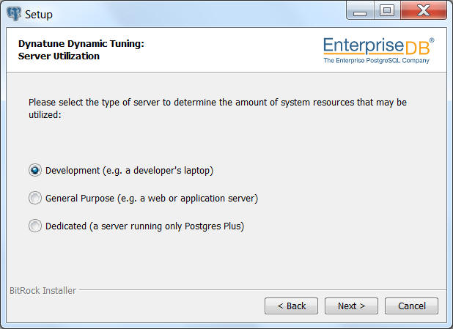Cancel the installation
This screenshot has height=329, width=453.
411,306
